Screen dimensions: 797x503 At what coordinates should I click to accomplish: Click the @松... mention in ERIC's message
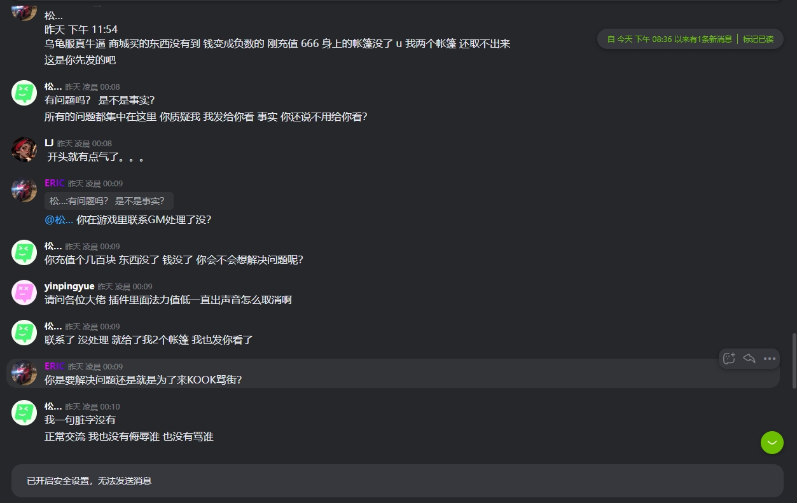pyautogui.click(x=59, y=220)
